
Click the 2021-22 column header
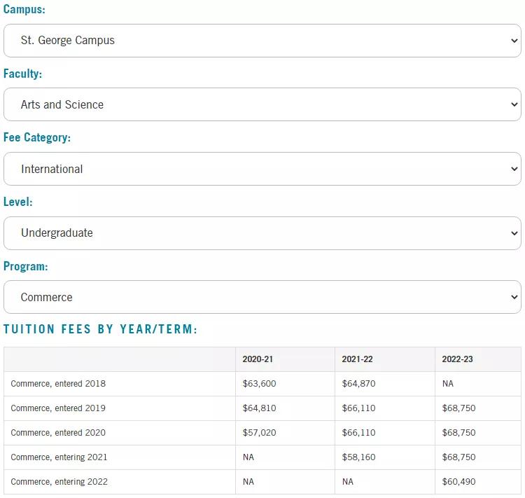[357, 359]
